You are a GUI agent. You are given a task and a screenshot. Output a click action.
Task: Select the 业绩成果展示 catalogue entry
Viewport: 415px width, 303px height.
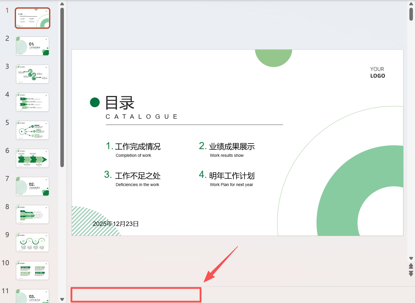(x=232, y=147)
